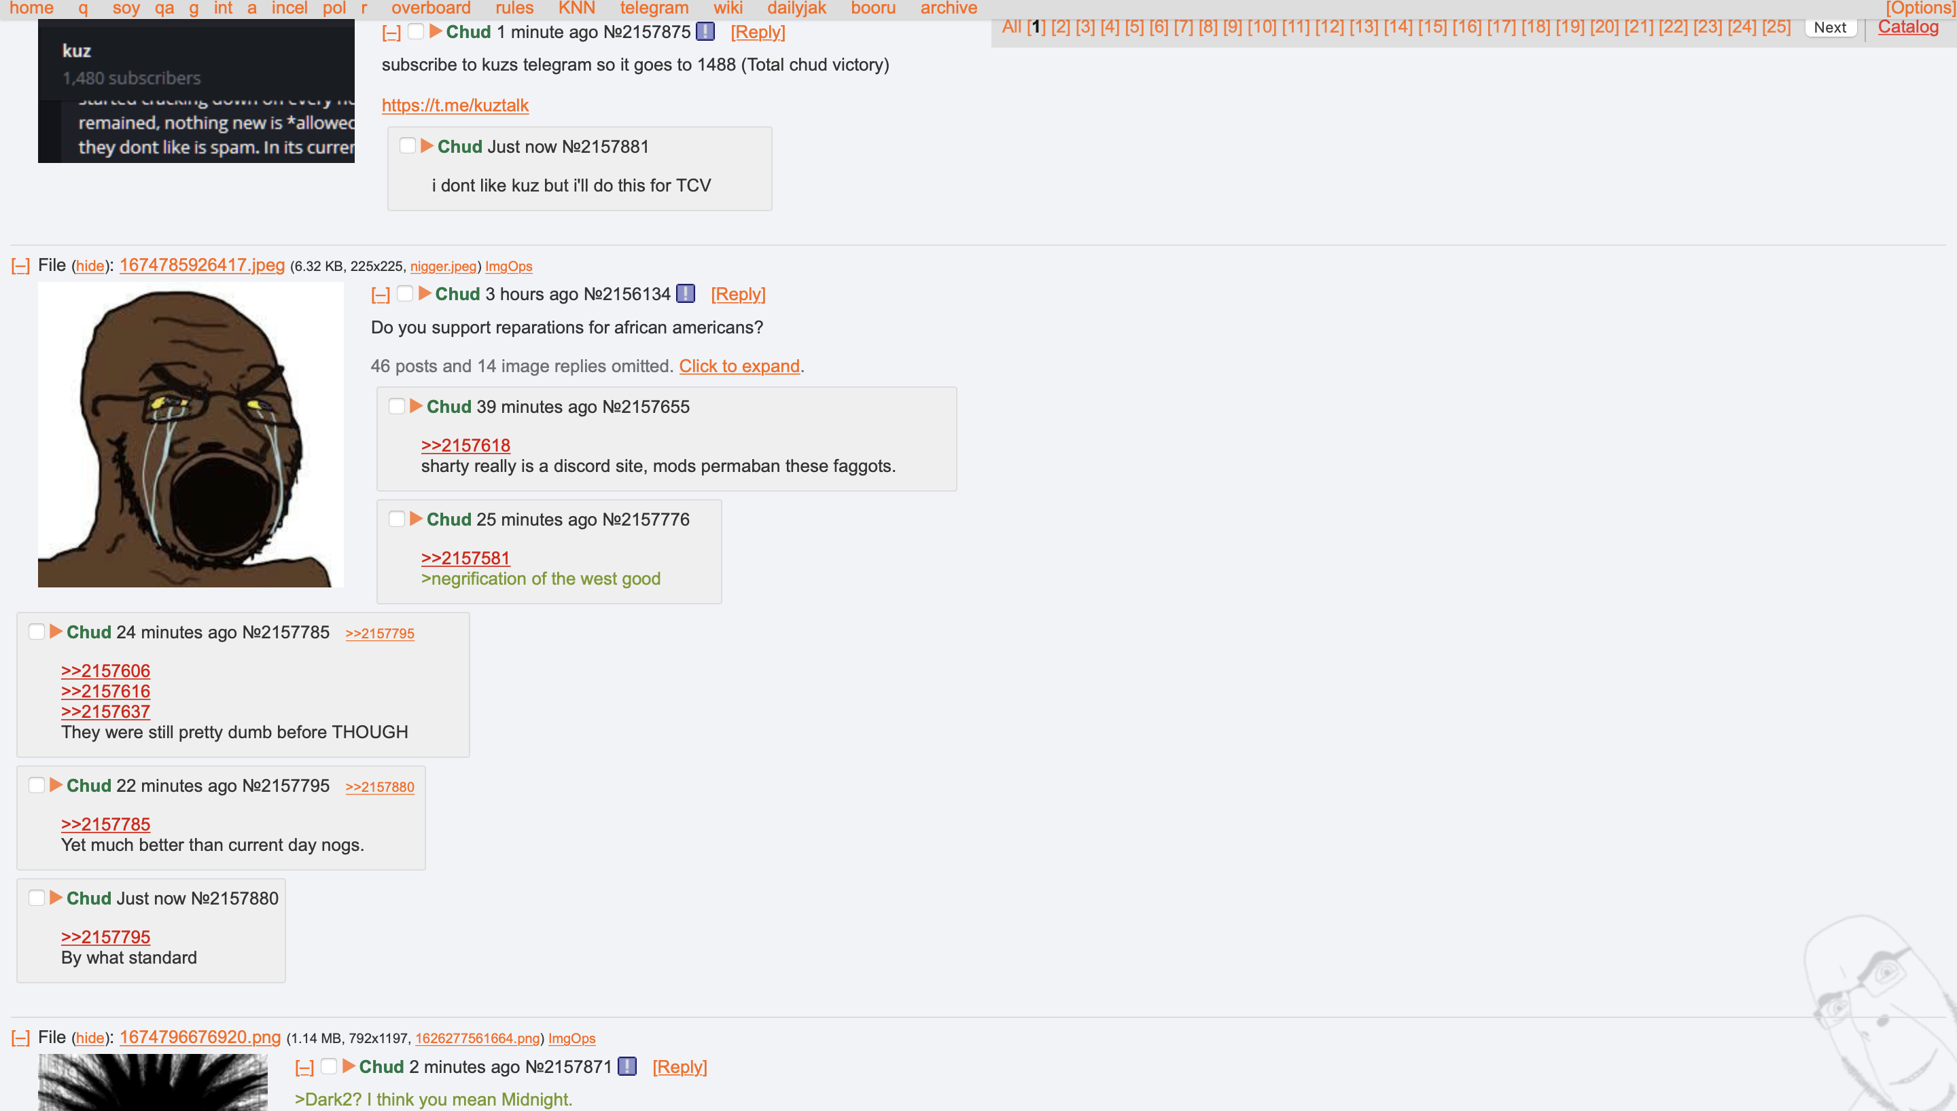Open post menu arrow for №2157776
The image size is (1957, 1111).
point(416,519)
